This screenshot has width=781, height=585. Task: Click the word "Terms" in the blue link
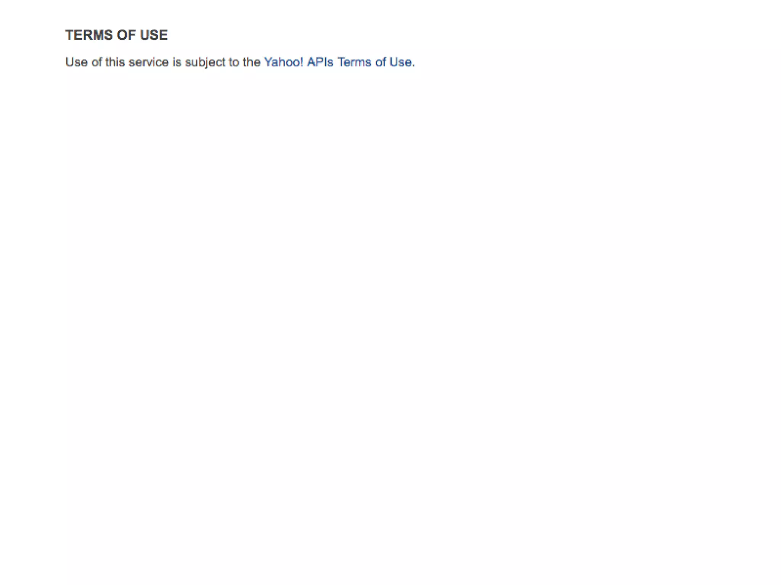pyautogui.click(x=354, y=62)
